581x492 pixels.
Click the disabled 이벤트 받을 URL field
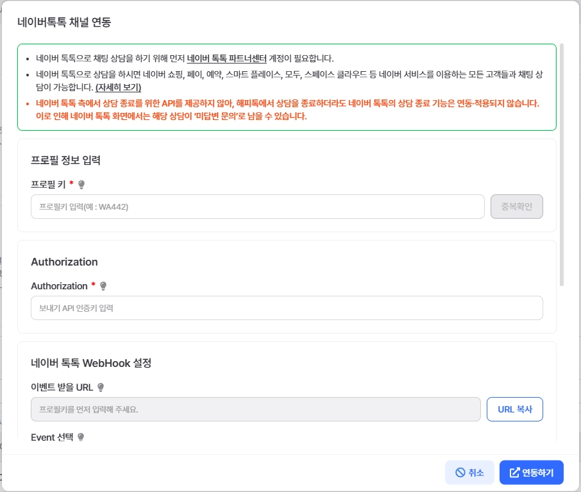point(255,409)
